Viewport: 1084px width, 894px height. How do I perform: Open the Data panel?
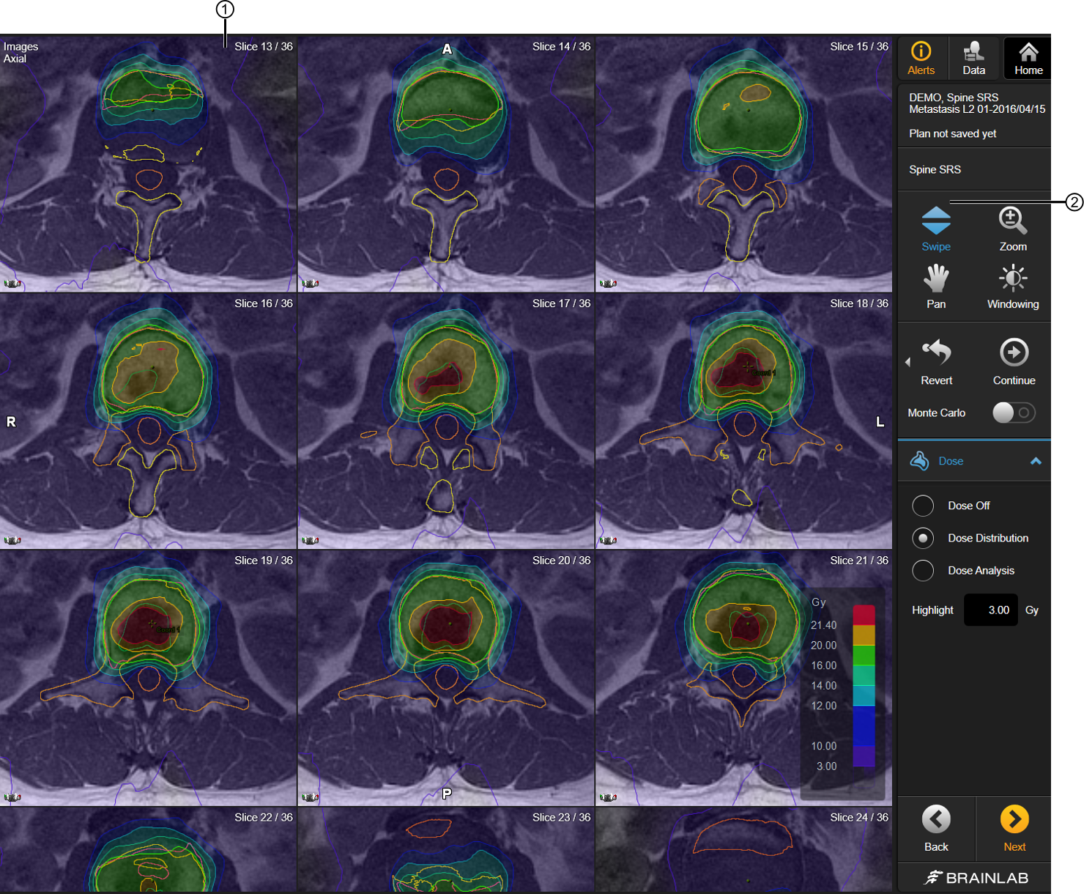point(973,58)
